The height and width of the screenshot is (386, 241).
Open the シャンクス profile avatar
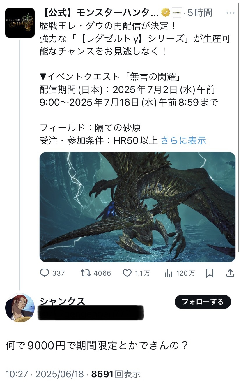coord(20,308)
